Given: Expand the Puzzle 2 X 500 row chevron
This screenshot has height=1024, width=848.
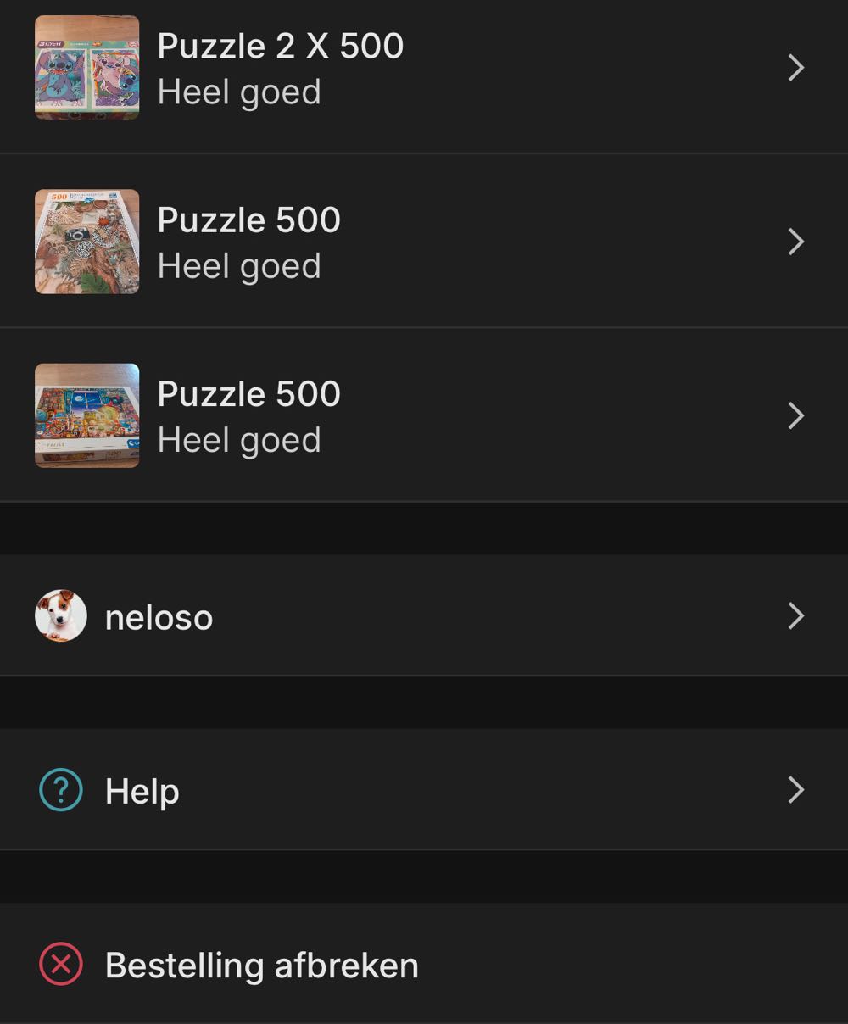Looking at the screenshot, I should 795,68.
